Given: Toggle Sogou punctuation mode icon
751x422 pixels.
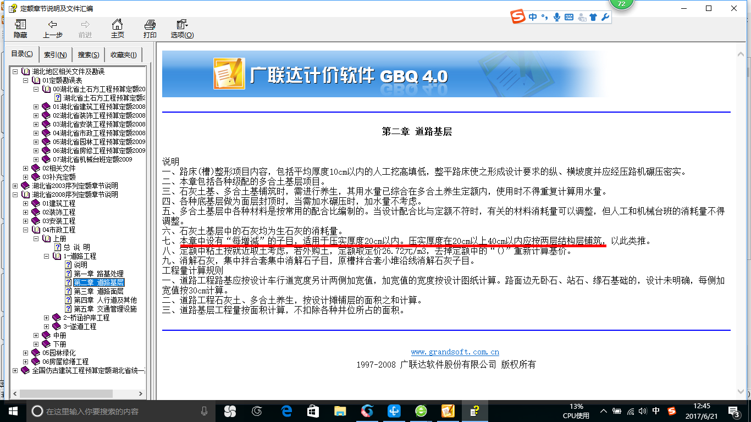Looking at the screenshot, I should point(545,17).
